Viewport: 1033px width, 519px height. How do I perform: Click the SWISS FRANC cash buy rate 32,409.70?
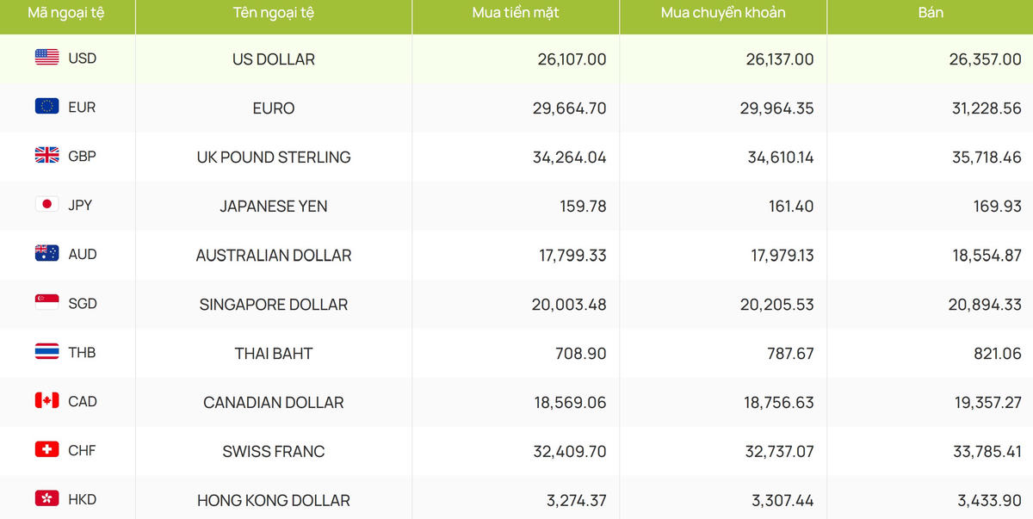pyautogui.click(x=569, y=452)
